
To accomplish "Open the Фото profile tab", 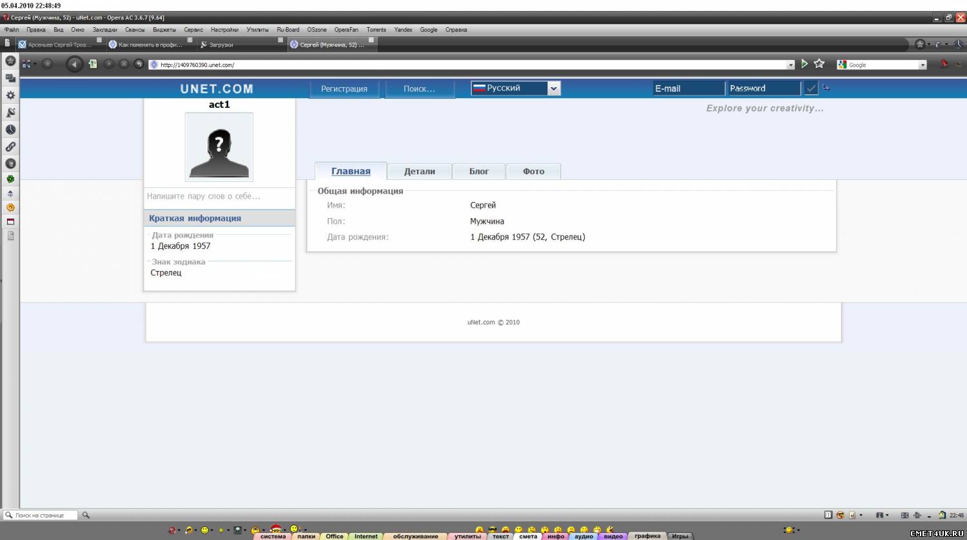I will click(533, 172).
